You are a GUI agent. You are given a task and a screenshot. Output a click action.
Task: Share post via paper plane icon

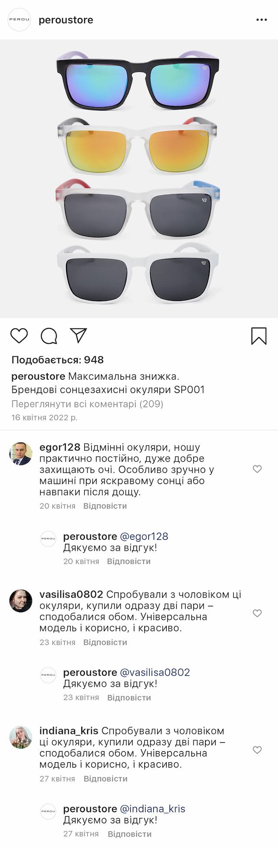79,335
